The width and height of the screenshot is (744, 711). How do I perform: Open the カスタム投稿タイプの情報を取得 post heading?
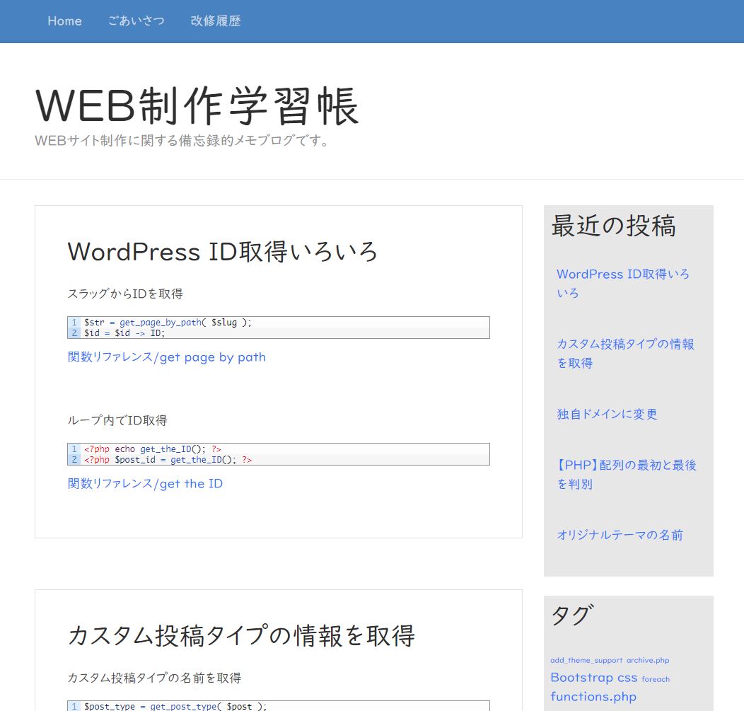[240, 635]
